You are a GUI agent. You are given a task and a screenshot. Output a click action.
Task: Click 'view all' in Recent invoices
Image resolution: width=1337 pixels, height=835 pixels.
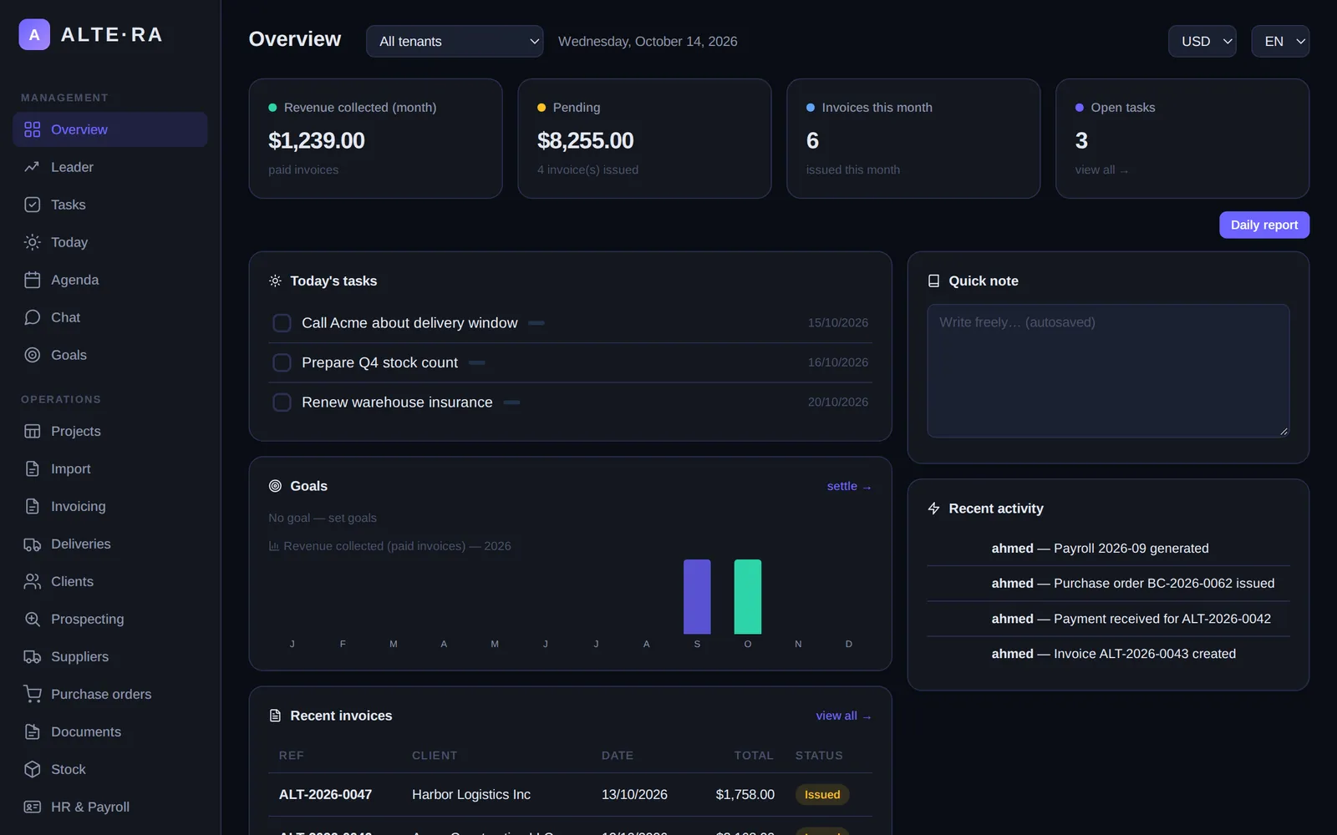[843, 716]
